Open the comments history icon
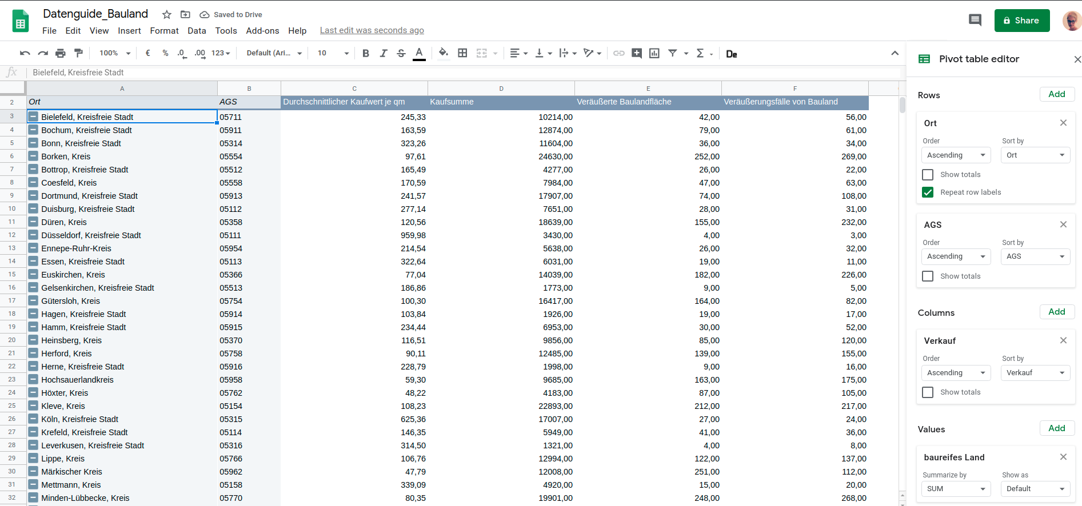Screen dimensions: 1082x506 (975, 21)
